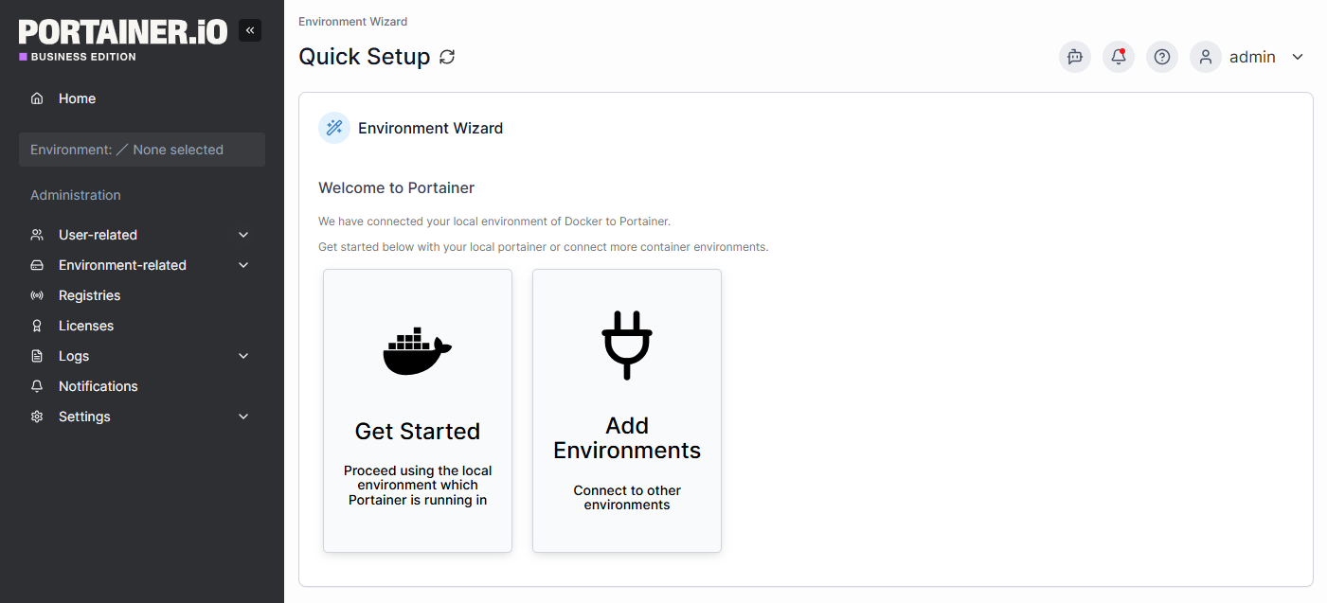This screenshot has width=1327, height=603.
Task: Click the Environment Wizard wand icon
Action: click(334, 128)
